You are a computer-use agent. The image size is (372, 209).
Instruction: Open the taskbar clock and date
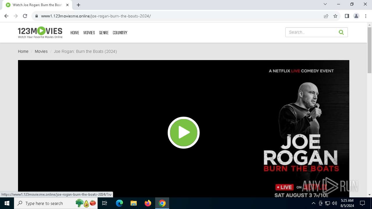347,203
